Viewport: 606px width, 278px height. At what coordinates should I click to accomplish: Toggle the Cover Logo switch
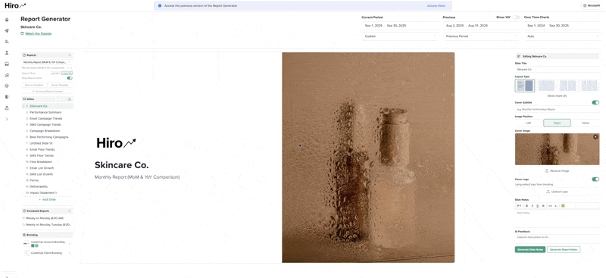(595, 179)
